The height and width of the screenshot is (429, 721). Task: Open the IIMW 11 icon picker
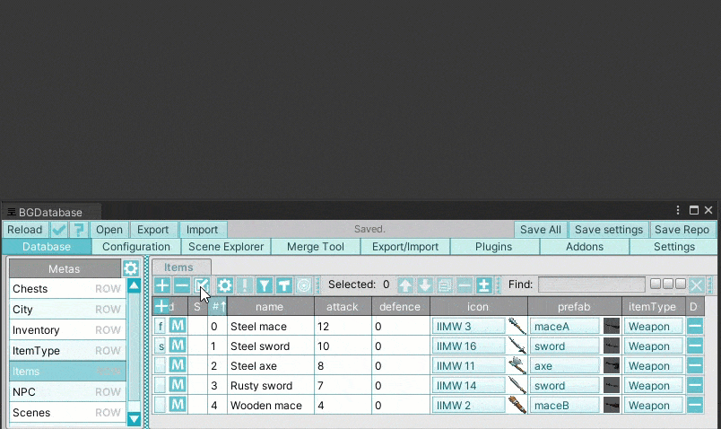(x=468, y=365)
